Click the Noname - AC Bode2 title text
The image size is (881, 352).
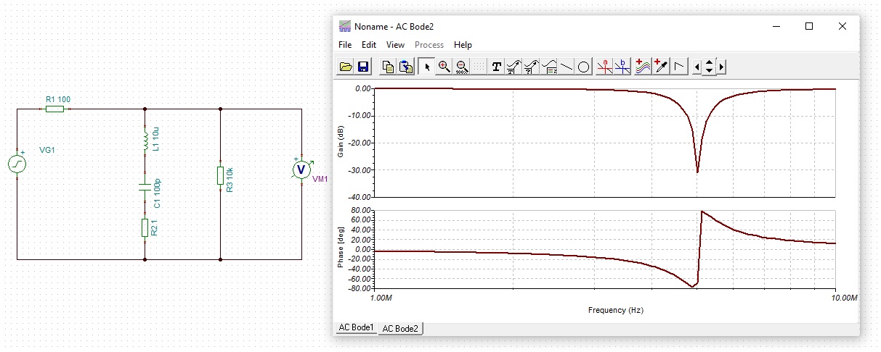tap(392, 26)
